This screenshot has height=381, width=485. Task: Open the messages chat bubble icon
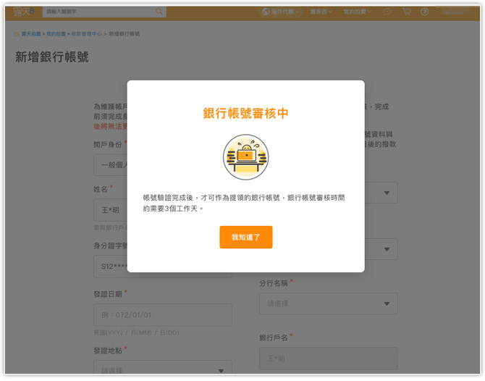[x=388, y=12]
